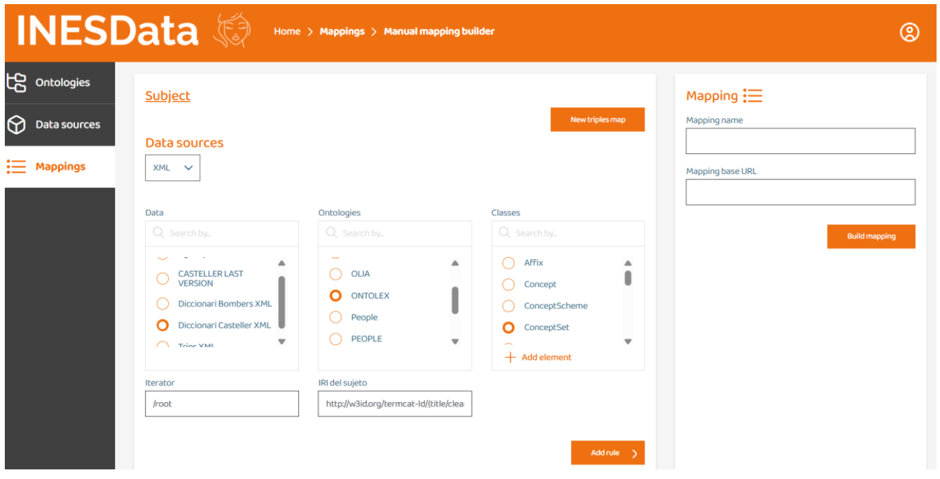Screen dimensions: 940x479
Task: Focus the Iterator input field
Action: pyautogui.click(x=222, y=404)
